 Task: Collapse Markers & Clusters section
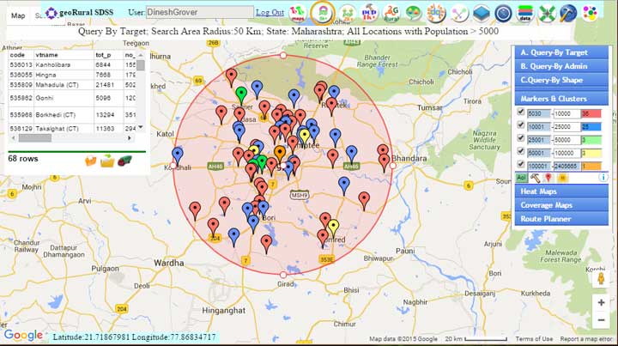pos(561,99)
